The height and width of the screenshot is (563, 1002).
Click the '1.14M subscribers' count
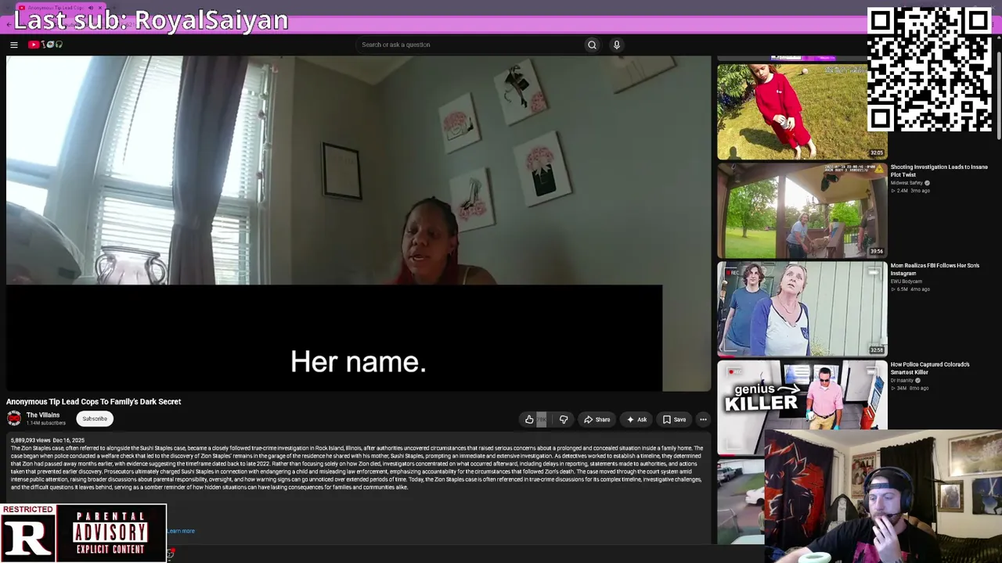click(x=46, y=423)
